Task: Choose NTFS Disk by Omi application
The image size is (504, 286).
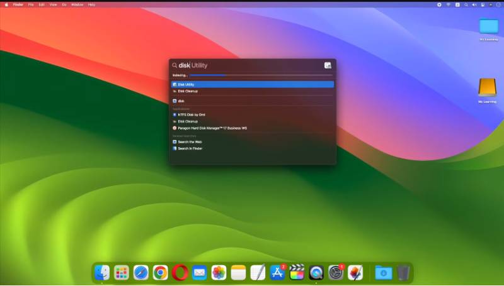Action: click(x=191, y=114)
